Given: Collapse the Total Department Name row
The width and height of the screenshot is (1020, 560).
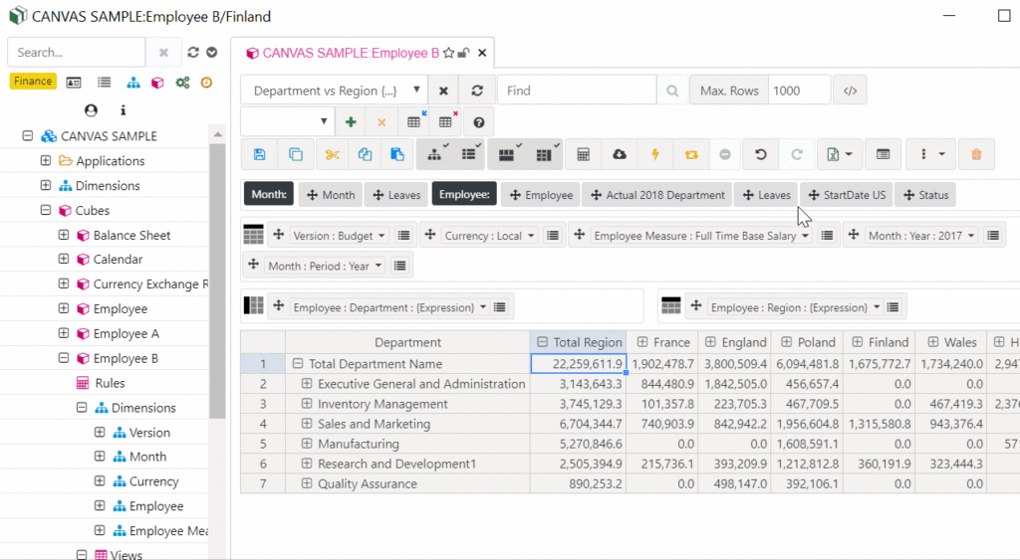Looking at the screenshot, I should click(298, 364).
